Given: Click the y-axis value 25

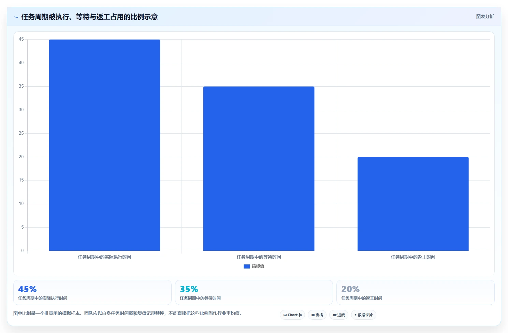Looking at the screenshot, I should [x=21, y=133].
